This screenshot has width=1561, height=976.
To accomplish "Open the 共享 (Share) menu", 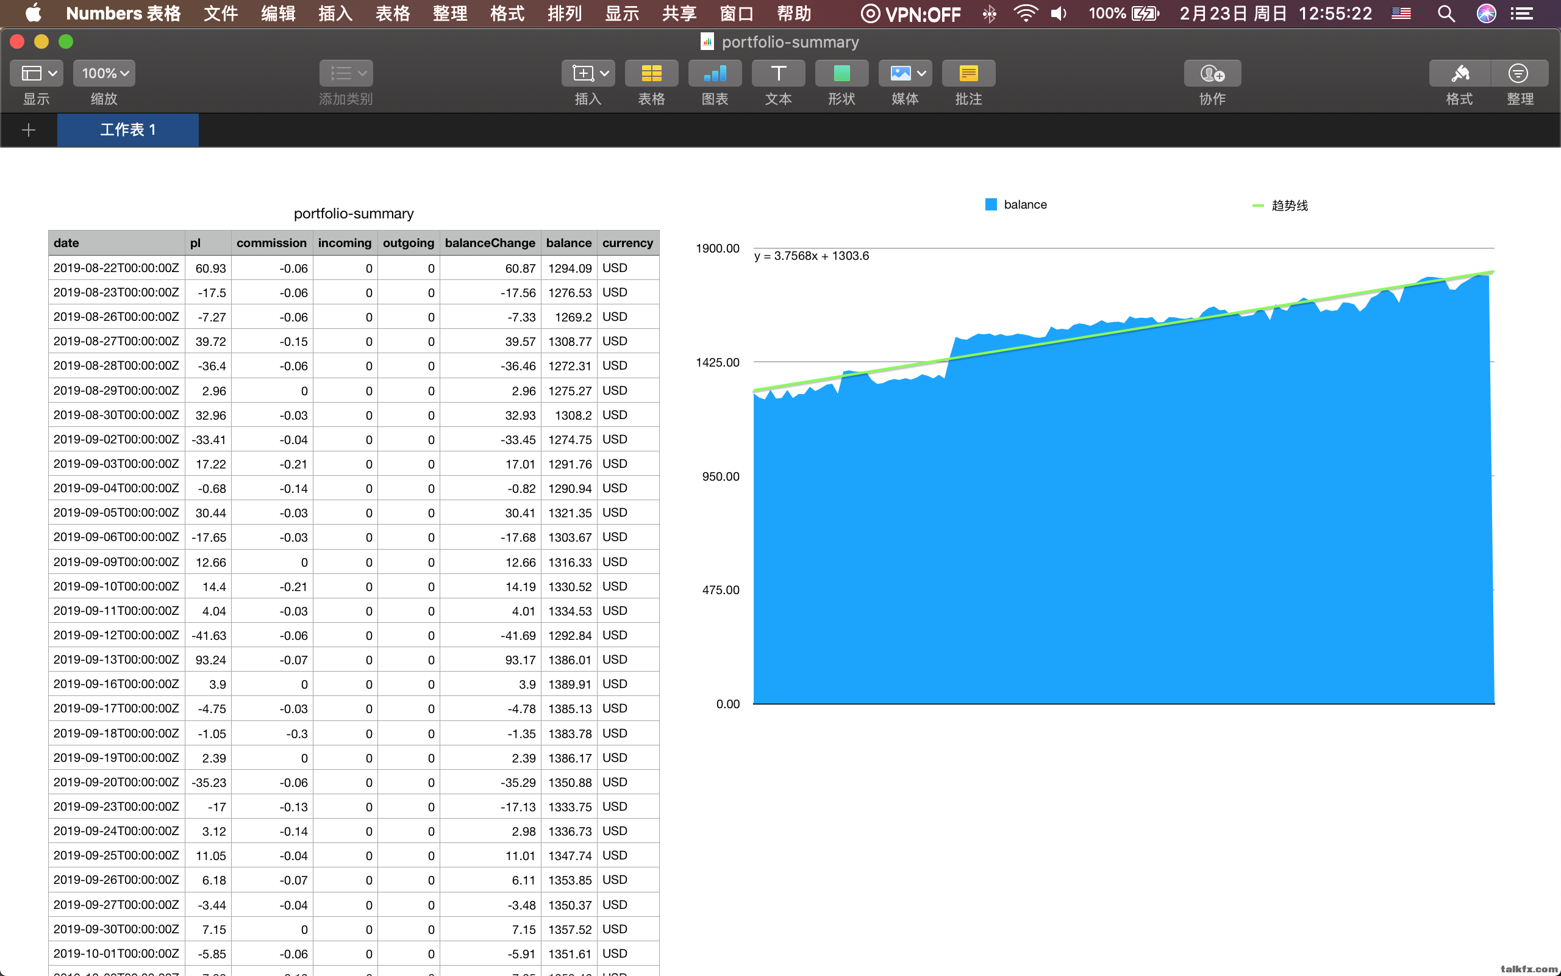I will point(679,13).
